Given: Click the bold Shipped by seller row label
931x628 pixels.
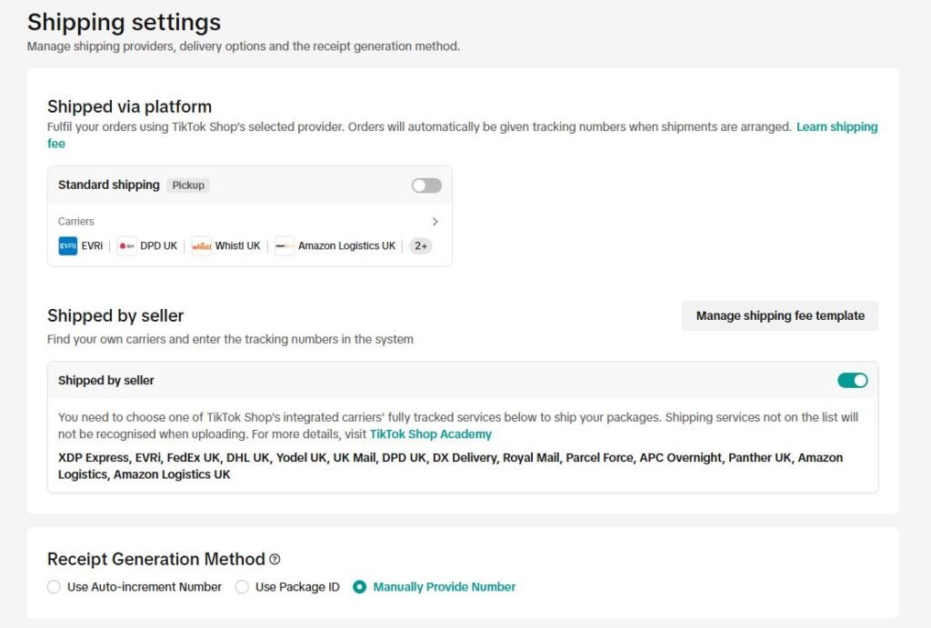Looking at the screenshot, I should click(105, 381).
